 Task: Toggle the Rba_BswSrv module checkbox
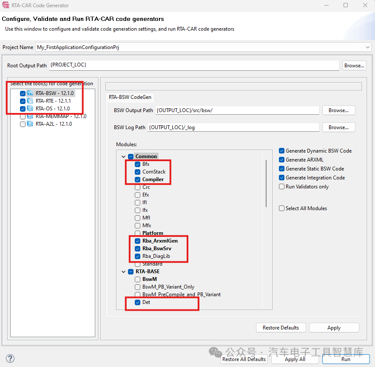click(x=137, y=249)
